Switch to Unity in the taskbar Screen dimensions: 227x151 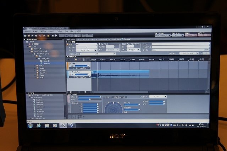pos(63,125)
